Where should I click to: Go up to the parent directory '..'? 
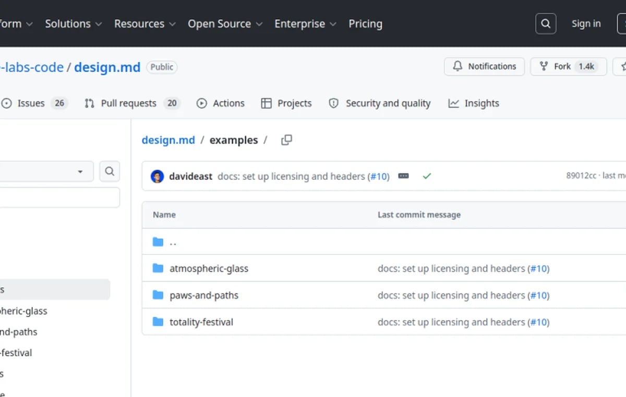(173, 242)
